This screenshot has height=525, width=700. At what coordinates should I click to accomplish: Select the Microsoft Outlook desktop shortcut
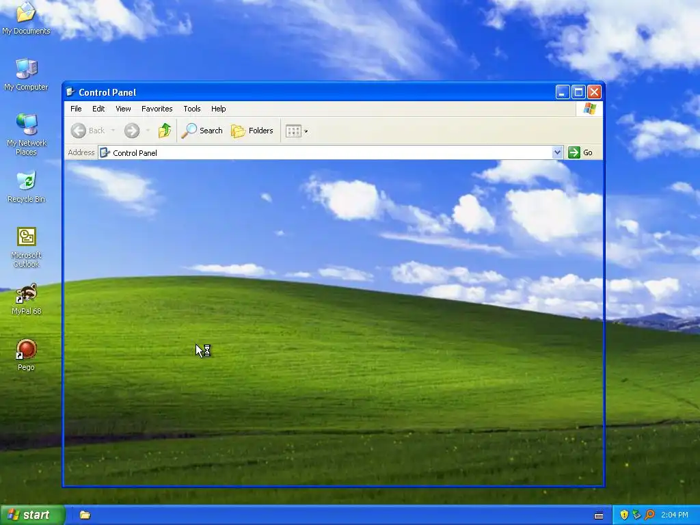pos(27,247)
